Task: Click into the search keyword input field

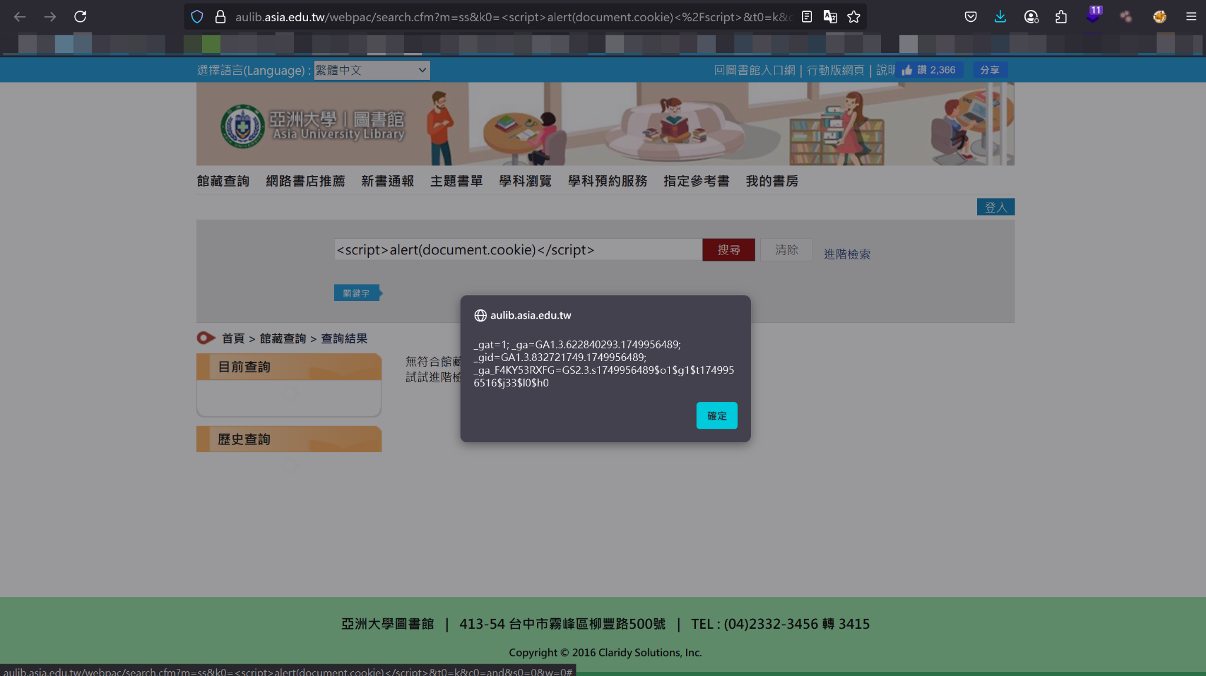Action: tap(518, 250)
